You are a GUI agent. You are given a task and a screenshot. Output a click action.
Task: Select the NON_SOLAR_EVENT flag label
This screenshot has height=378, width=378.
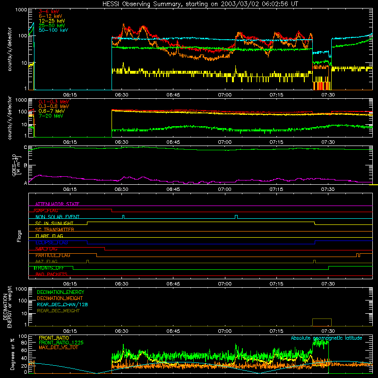pos(57,217)
